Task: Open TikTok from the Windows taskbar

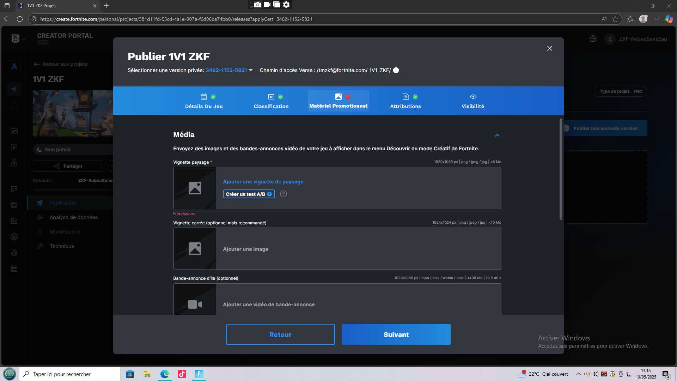Action: tap(182, 374)
